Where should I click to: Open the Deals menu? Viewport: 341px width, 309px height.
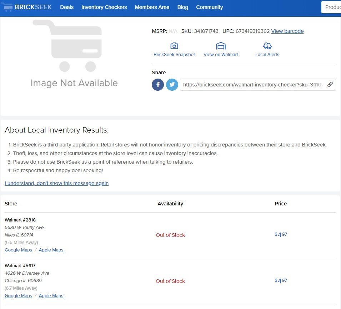[67, 7]
